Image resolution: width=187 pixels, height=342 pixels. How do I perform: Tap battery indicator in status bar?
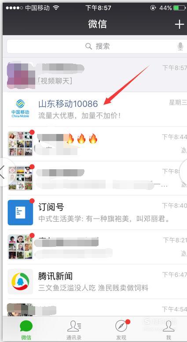pyautogui.click(x=179, y=8)
